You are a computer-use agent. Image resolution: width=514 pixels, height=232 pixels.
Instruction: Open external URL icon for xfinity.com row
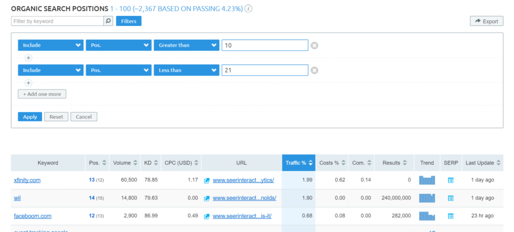coord(207,180)
